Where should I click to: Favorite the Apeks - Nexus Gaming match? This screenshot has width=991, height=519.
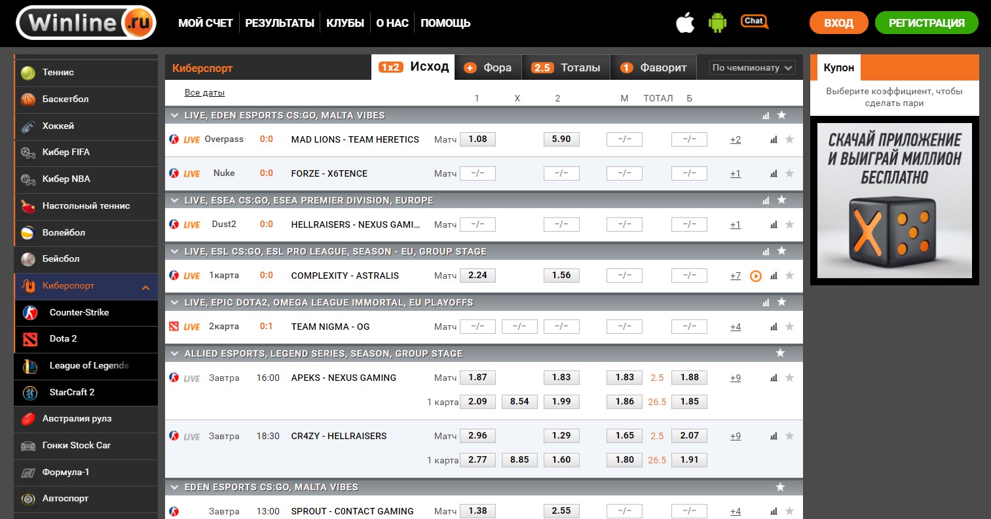coord(789,378)
